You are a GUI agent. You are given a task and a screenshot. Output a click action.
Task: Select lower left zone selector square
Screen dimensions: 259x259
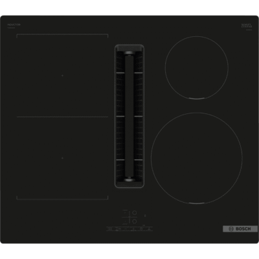click(125, 221)
